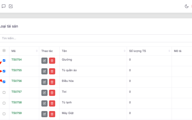Screen dimensions: 192x120
Task: Edit the Giường row
Action: [44, 61]
